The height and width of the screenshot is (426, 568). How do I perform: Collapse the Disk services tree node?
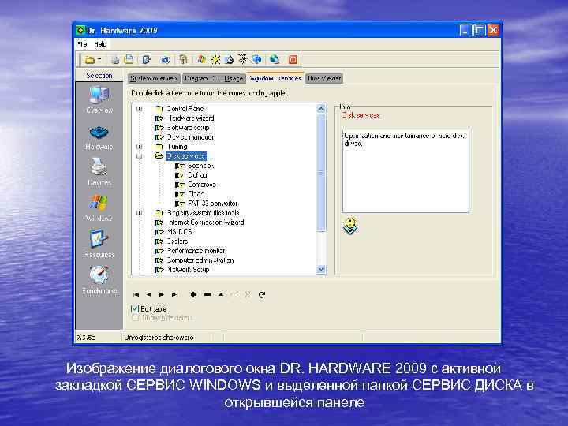[x=139, y=156]
